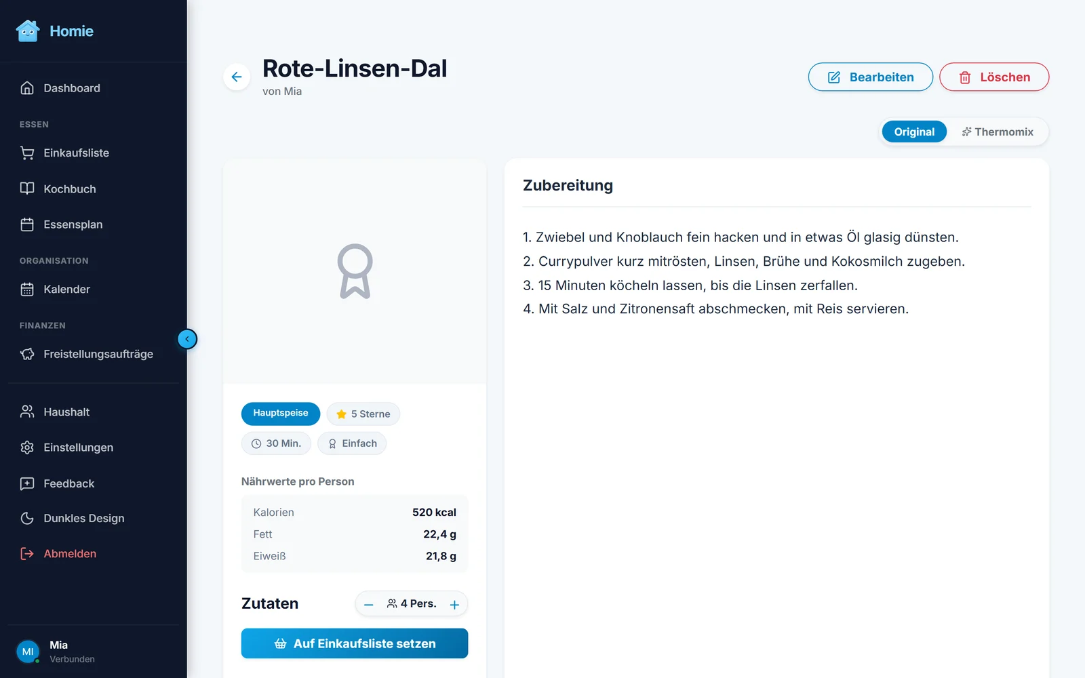This screenshot has height=678, width=1085.
Task: Select the Original recipe version
Action: (914, 132)
